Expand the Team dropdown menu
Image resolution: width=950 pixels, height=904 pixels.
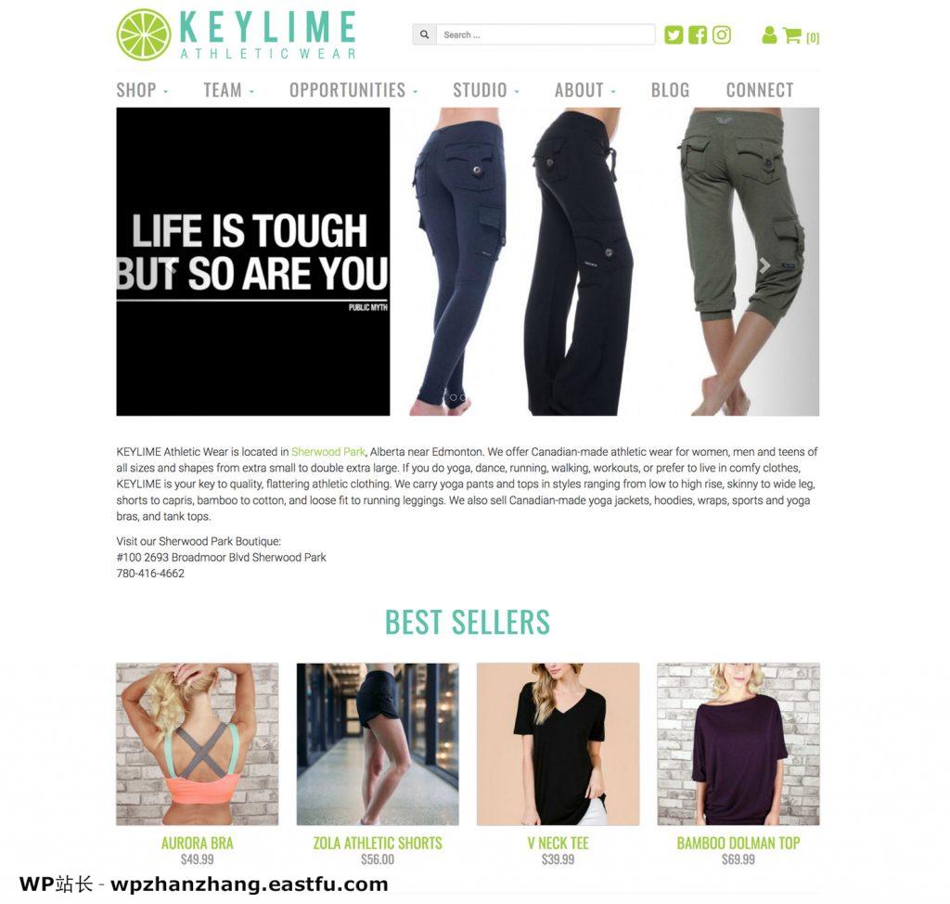228,90
